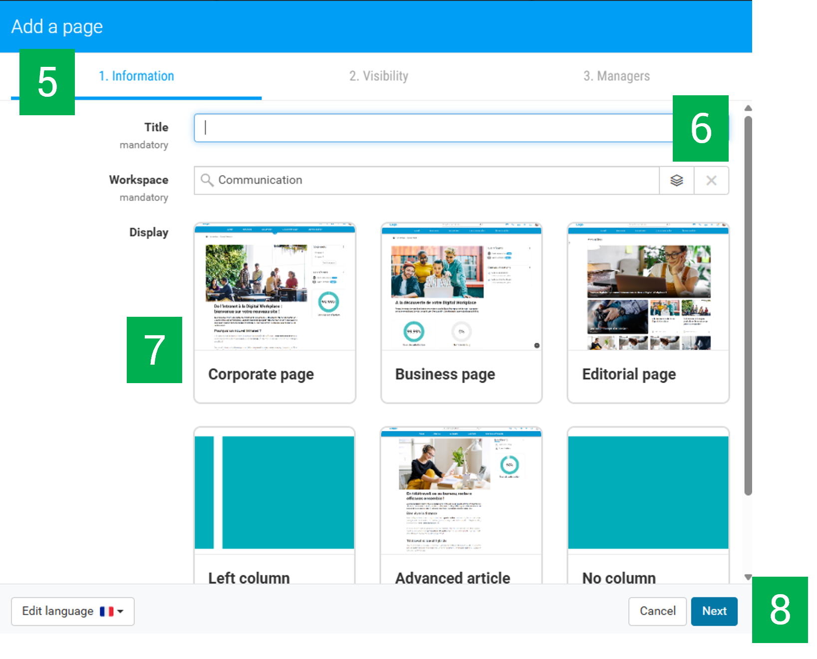Choose the Advanced article template
This screenshot has width=817, height=659.
tap(462, 505)
